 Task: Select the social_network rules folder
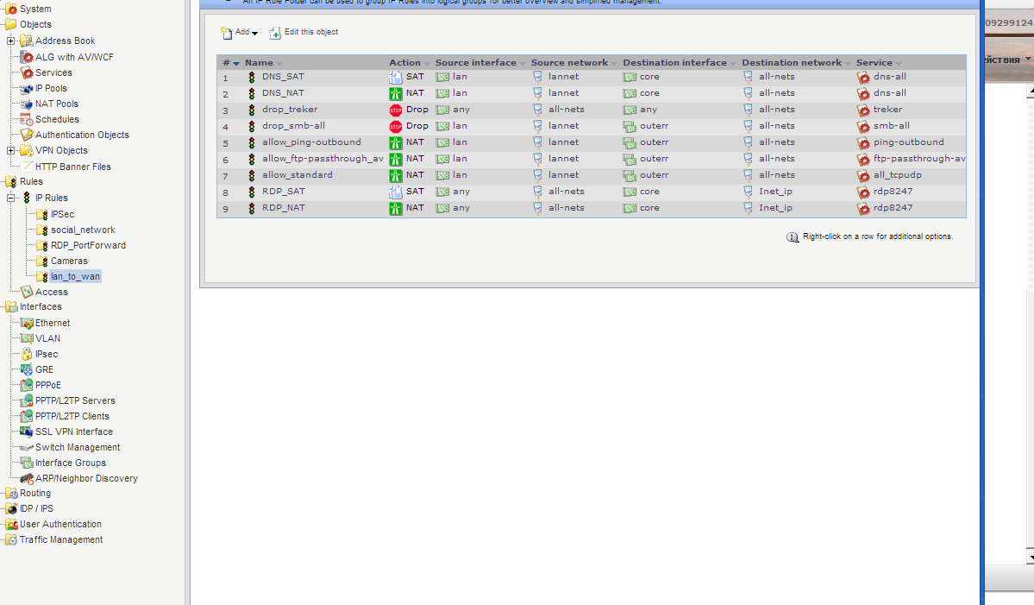tap(75, 230)
